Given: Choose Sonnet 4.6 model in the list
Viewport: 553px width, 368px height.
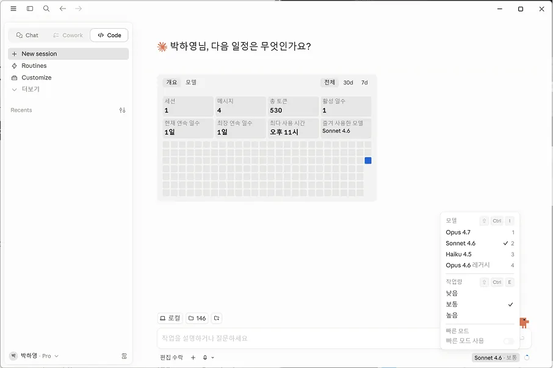Looking at the screenshot, I should [480, 244].
